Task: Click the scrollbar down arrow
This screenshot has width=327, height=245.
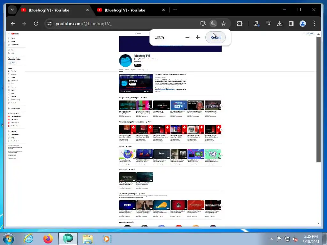Action: (x=318, y=224)
